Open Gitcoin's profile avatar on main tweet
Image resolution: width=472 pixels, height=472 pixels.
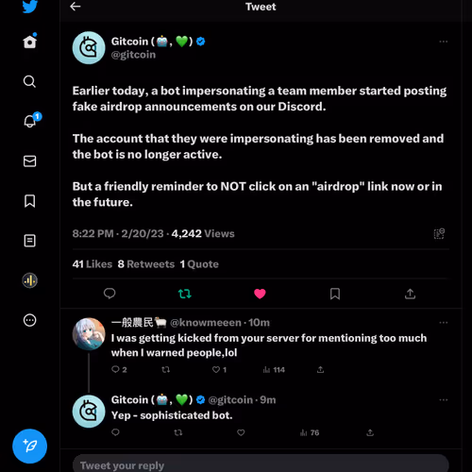point(89,48)
